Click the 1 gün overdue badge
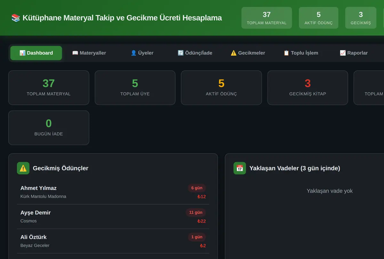 tap(197, 237)
